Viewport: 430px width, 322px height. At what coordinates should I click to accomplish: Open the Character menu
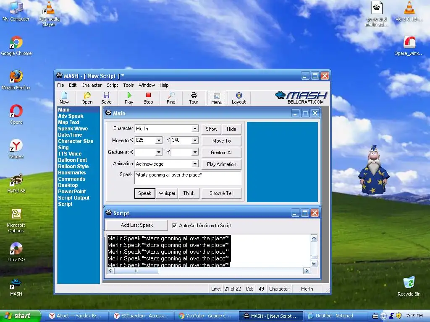coord(92,85)
